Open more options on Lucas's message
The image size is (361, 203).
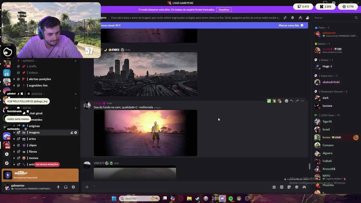point(302,101)
